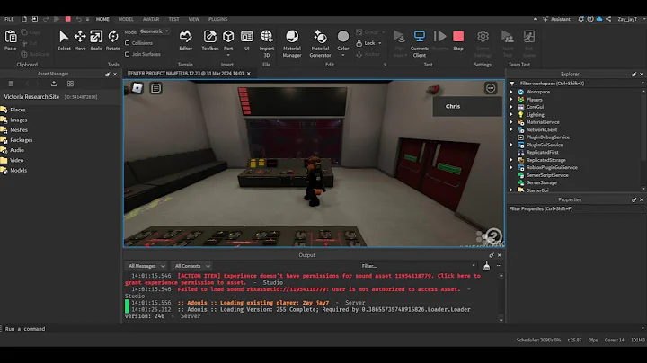Screen dimensions: 647x363
Task: Click the Run a command bar
Action: (322, 329)
